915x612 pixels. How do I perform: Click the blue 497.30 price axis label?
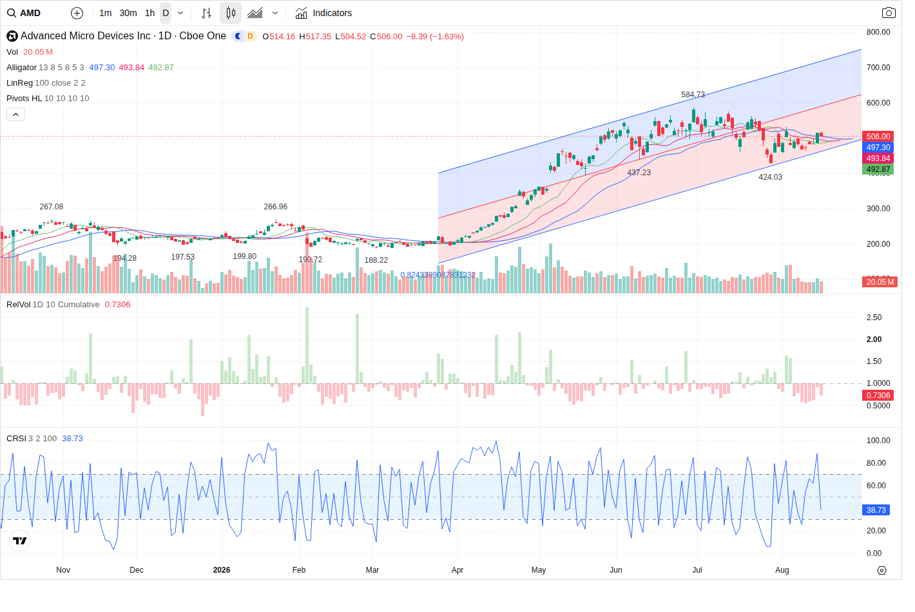(878, 148)
